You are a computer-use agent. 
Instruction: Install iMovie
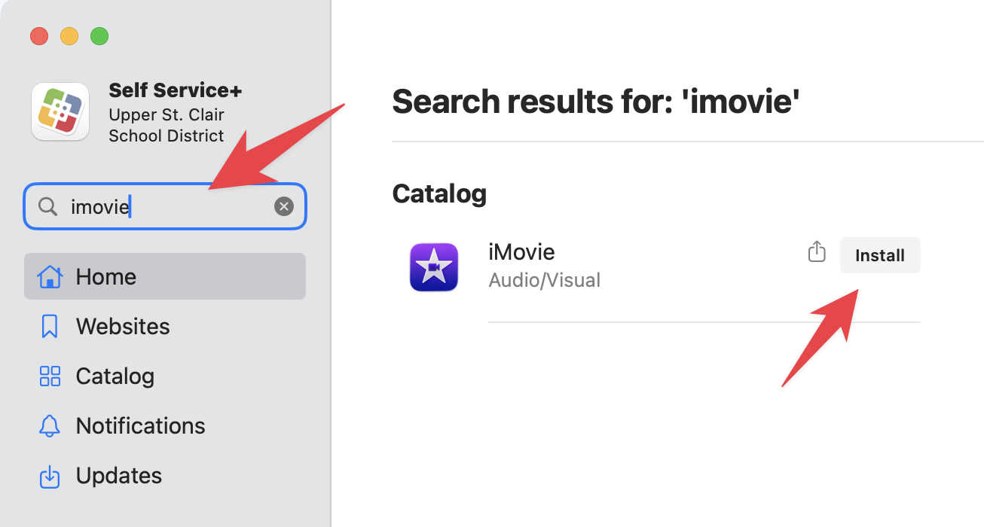879,255
